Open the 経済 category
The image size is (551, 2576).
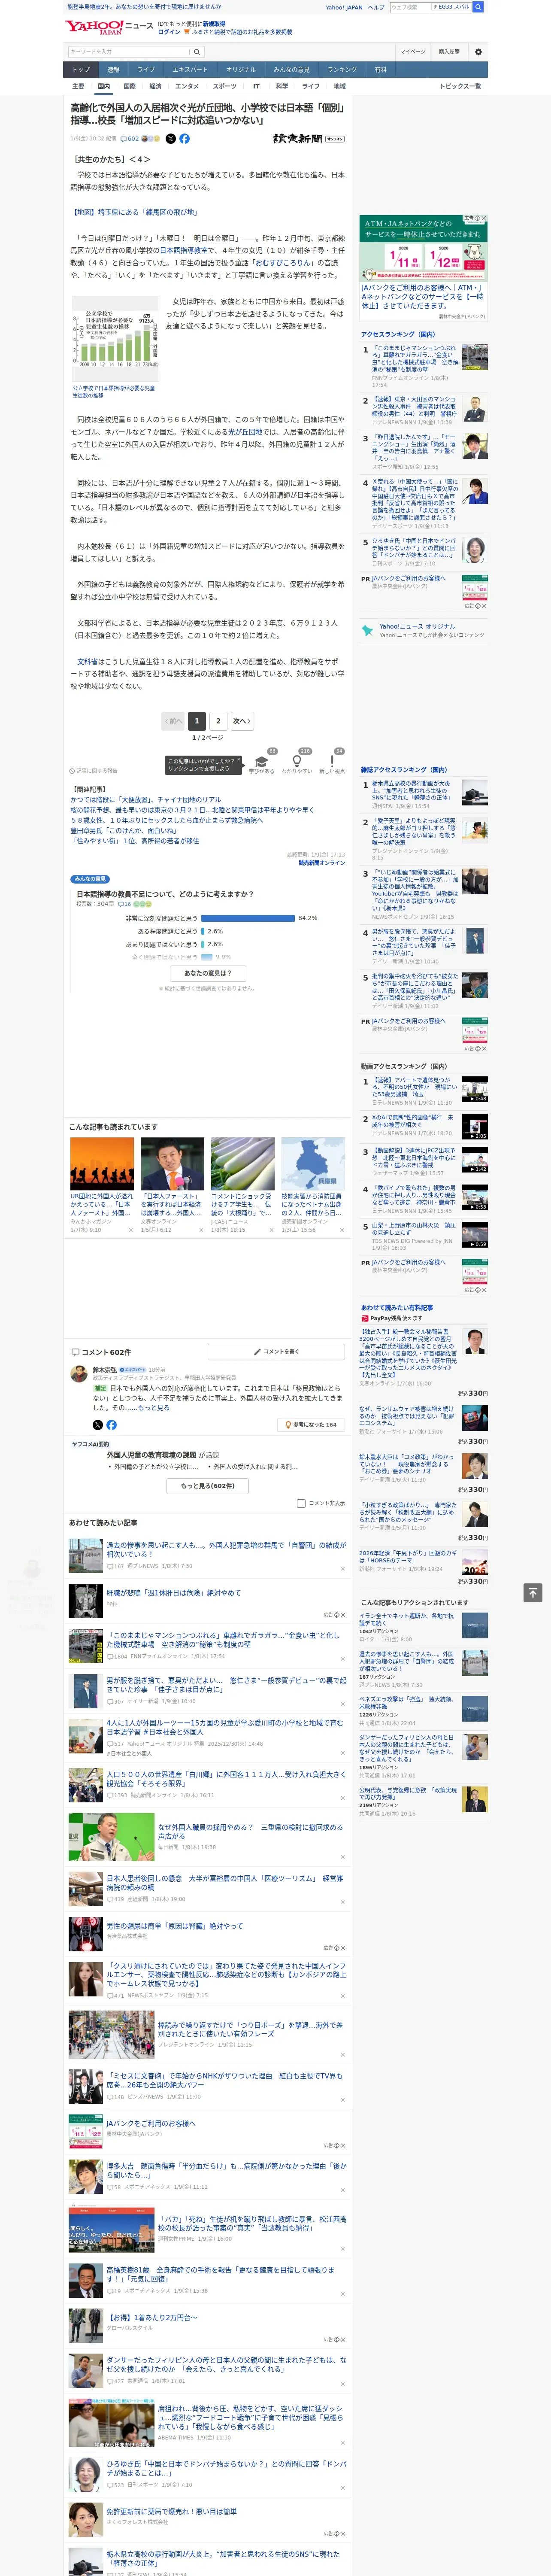[x=155, y=86]
